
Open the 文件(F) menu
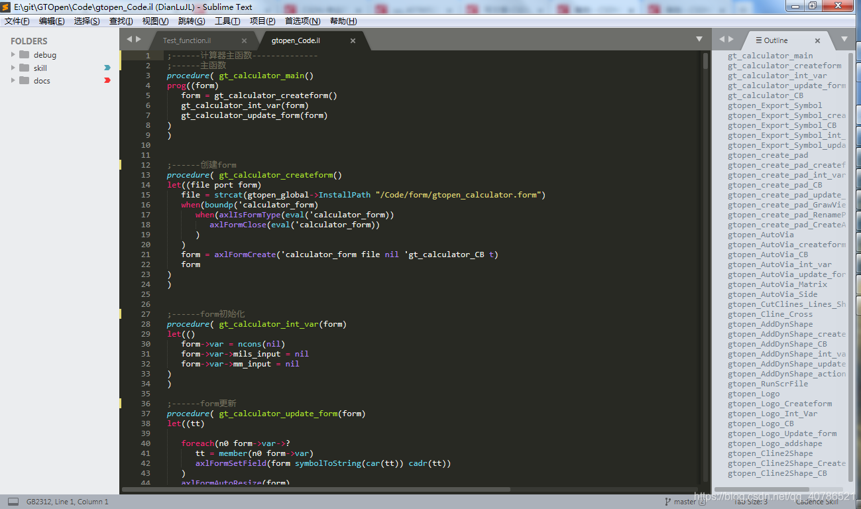tap(17, 21)
